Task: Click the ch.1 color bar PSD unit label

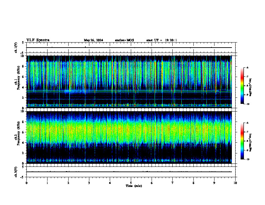Action: click(x=251, y=87)
